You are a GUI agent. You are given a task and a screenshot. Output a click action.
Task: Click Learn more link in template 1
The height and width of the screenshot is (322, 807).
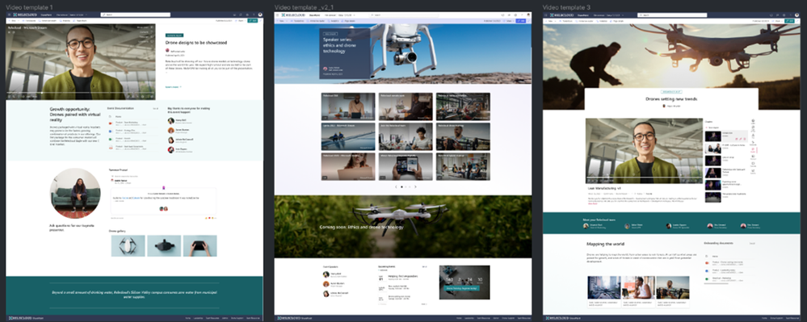coord(174,87)
